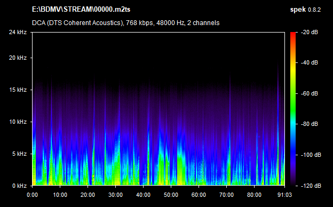333x207 pixels.
Task: Click the 10:00 time axis label
Action: pyautogui.click(x=60, y=195)
